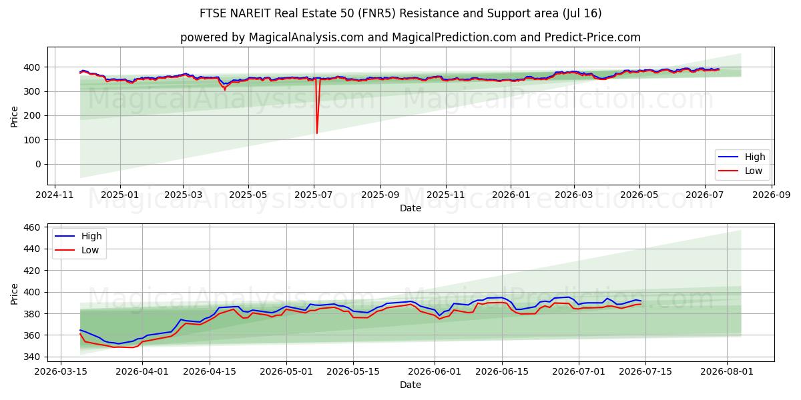Click 'High' in the top chart legend
Screen dimensions: 801x400
coord(755,157)
